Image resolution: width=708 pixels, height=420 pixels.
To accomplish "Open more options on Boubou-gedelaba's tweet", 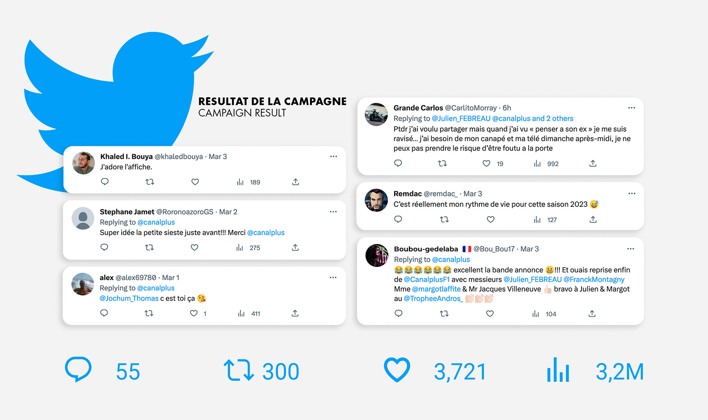I will pos(631,249).
